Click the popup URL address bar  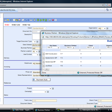pyautogui.click(x=77, y=37)
